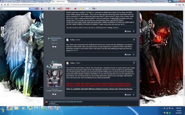Image resolution: width=185 pixels, height=115 pixels.
Task: Open Windows Explorer folder from the taskbar
Action: pyautogui.click(x=17, y=108)
